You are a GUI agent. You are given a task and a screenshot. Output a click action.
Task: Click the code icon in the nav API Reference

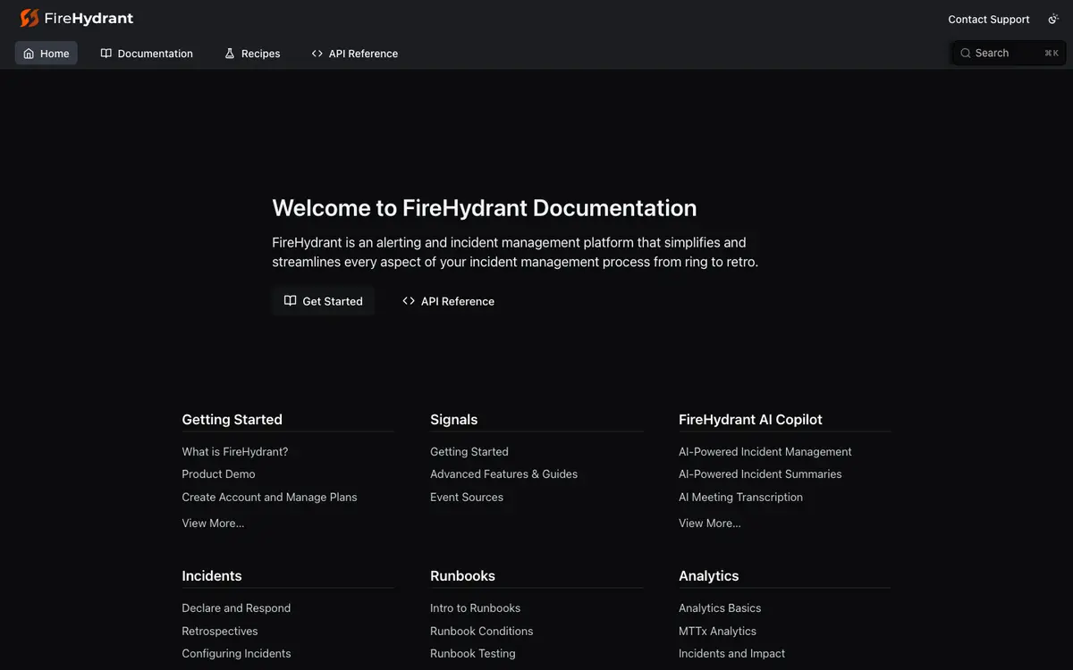(x=317, y=54)
